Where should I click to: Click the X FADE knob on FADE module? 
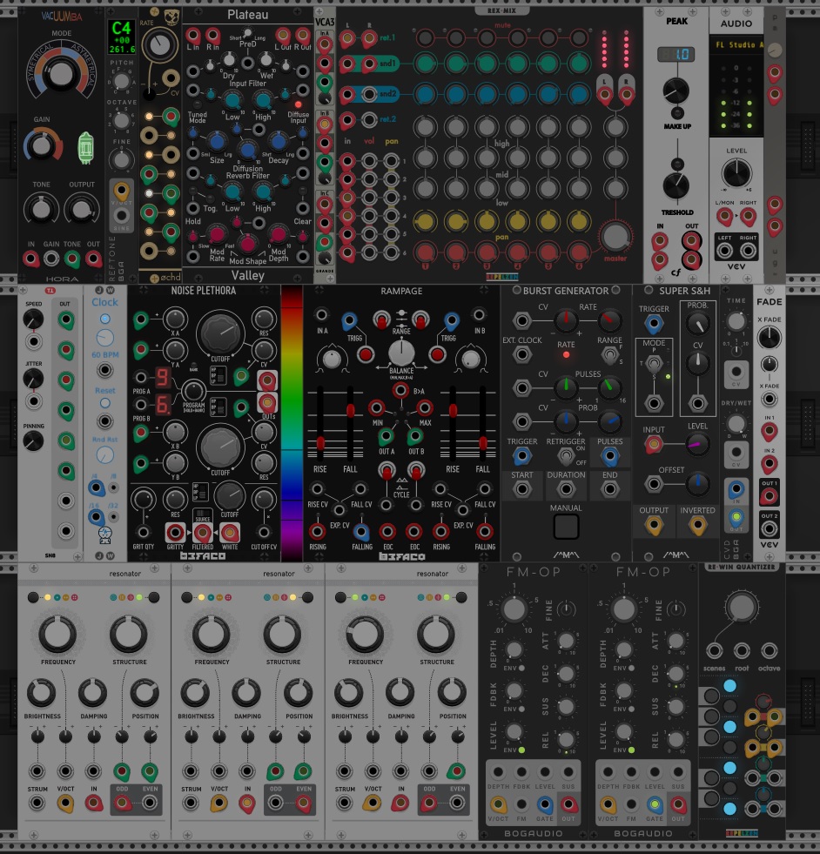(769, 338)
